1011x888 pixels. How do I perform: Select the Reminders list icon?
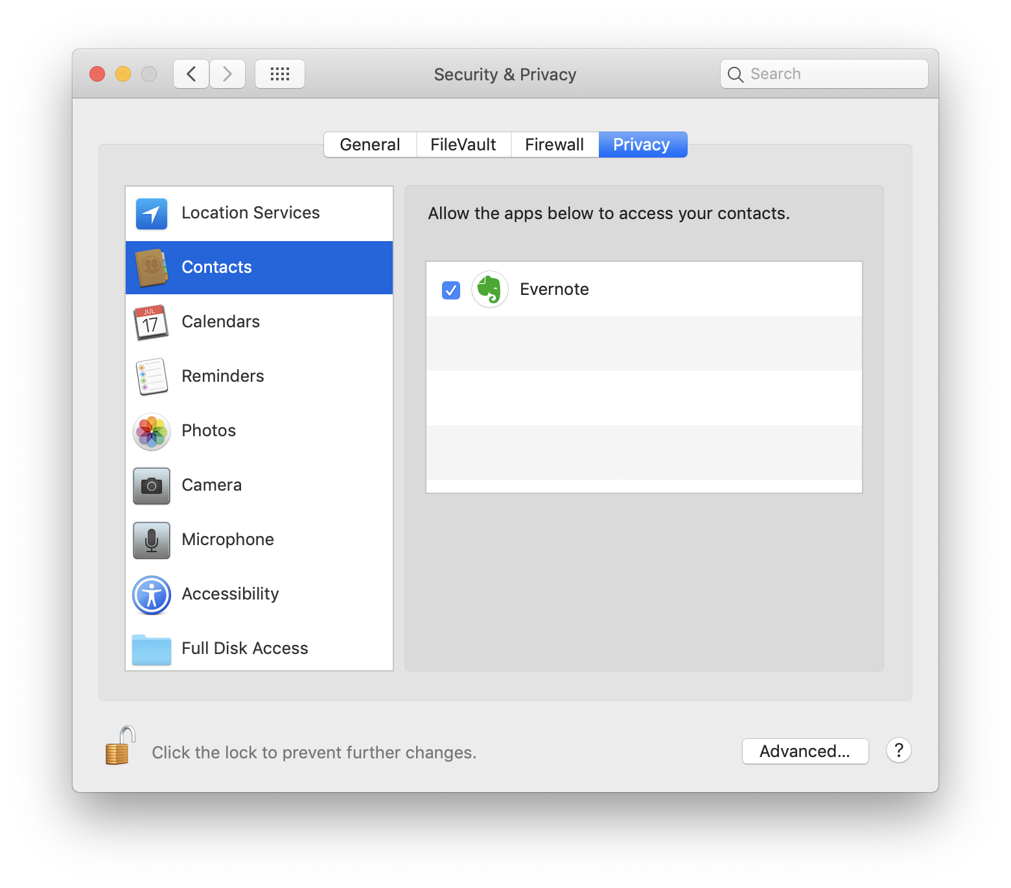(x=152, y=377)
